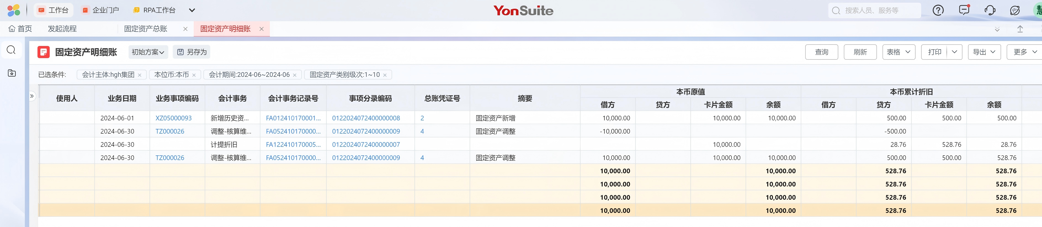Screen dimensions: 1042x227
Task: Click the 查询 button
Action: (821, 52)
